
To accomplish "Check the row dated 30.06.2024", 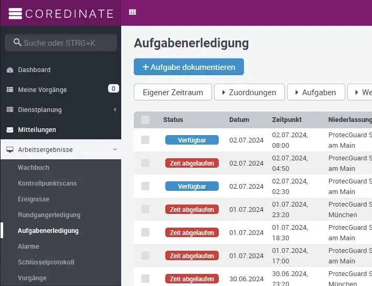I will (x=145, y=279).
